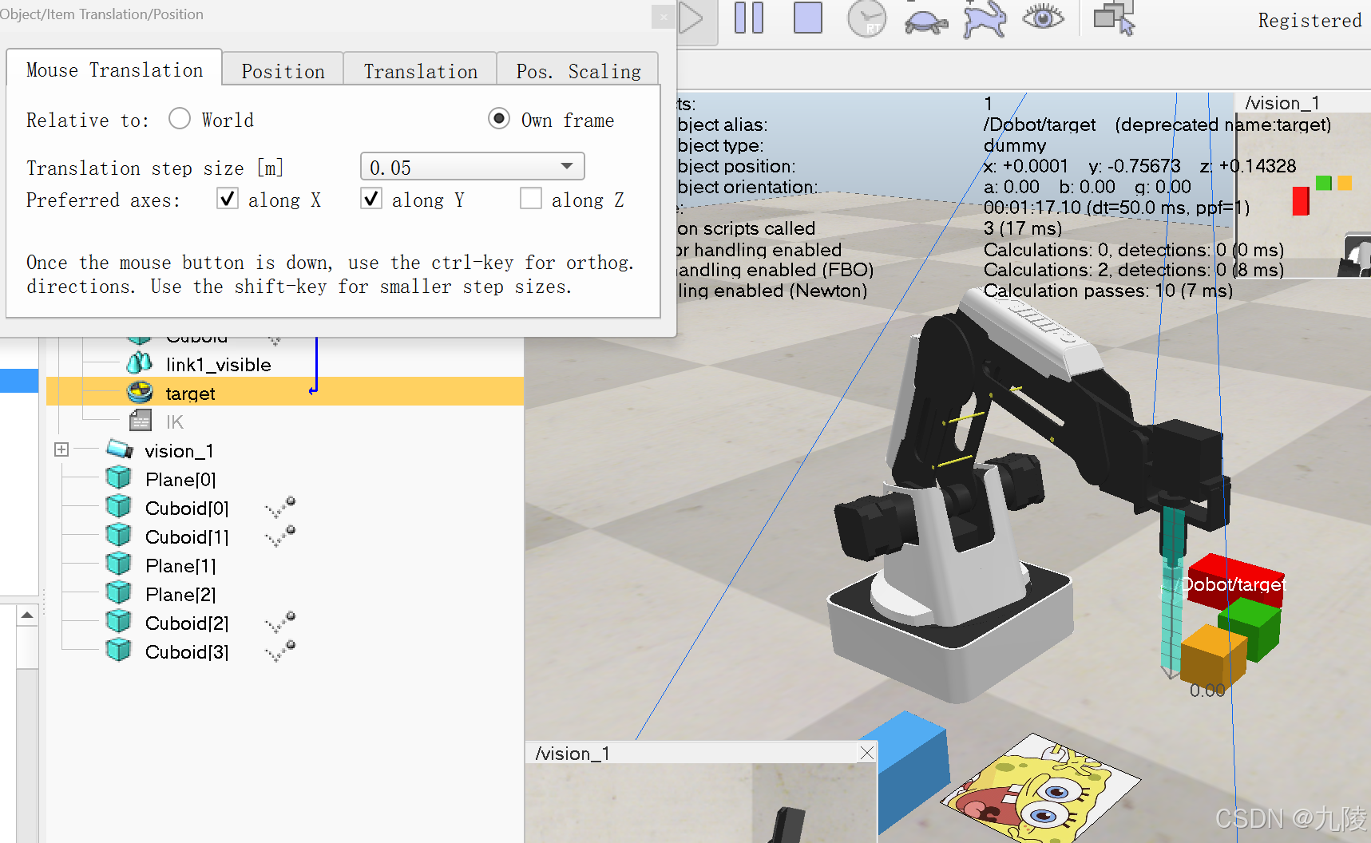Select vision_1 in scene hierarchy

coord(179,451)
